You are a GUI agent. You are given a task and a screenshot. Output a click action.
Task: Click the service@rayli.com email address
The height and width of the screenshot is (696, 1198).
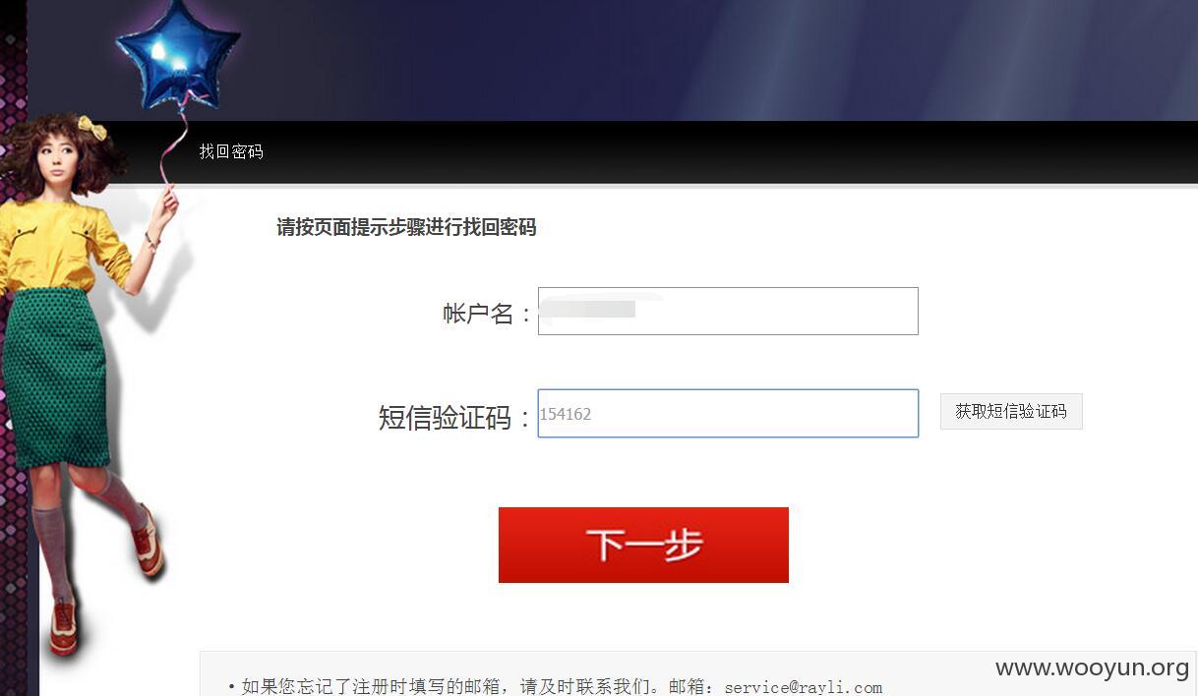click(x=803, y=687)
